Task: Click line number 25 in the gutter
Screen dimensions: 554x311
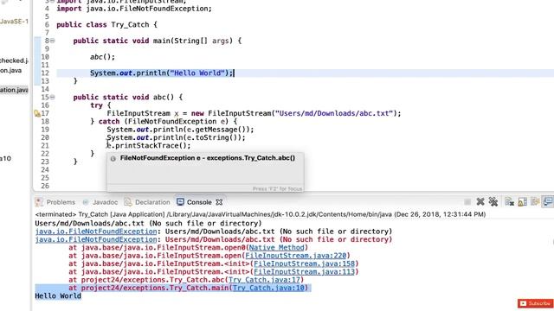Action: 45,178
